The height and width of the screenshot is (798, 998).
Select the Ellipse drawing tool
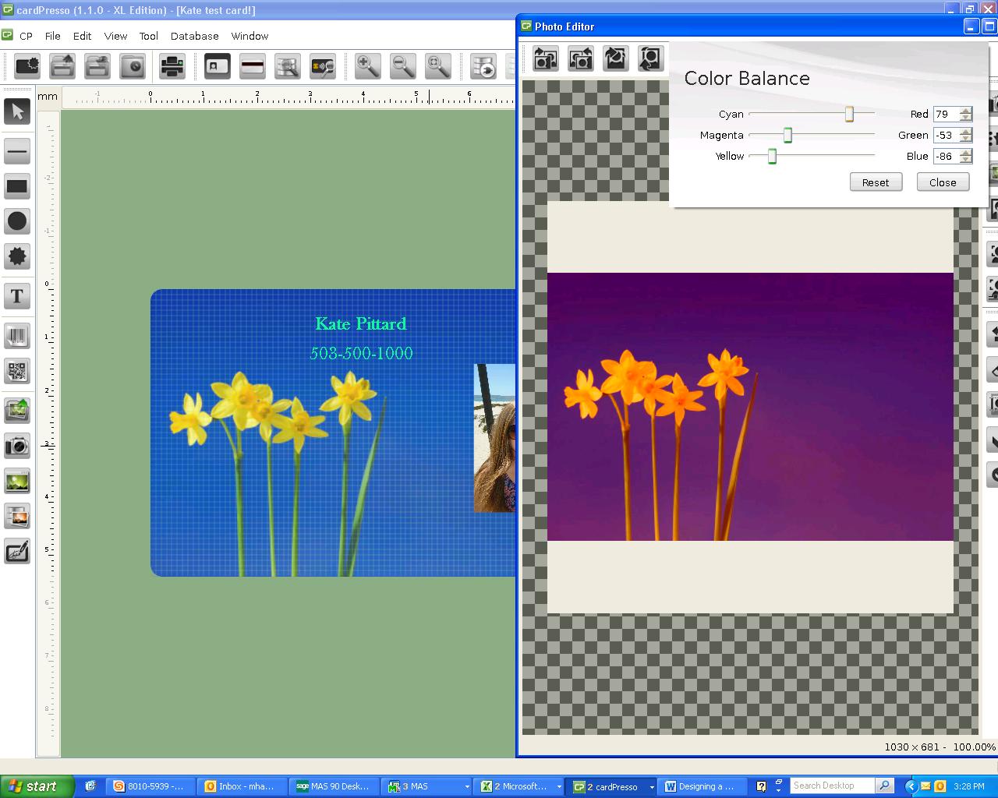(x=17, y=222)
